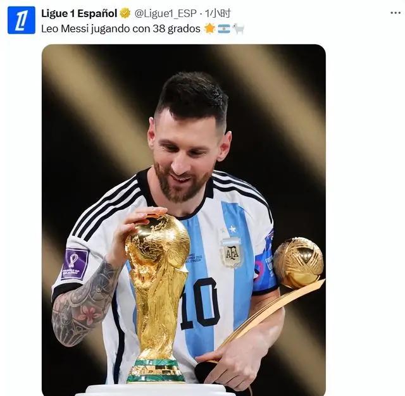Image resolution: width=405 pixels, height=396 pixels.
Task: Click the AFA crest on the jersey
Action: pyautogui.click(x=232, y=253)
